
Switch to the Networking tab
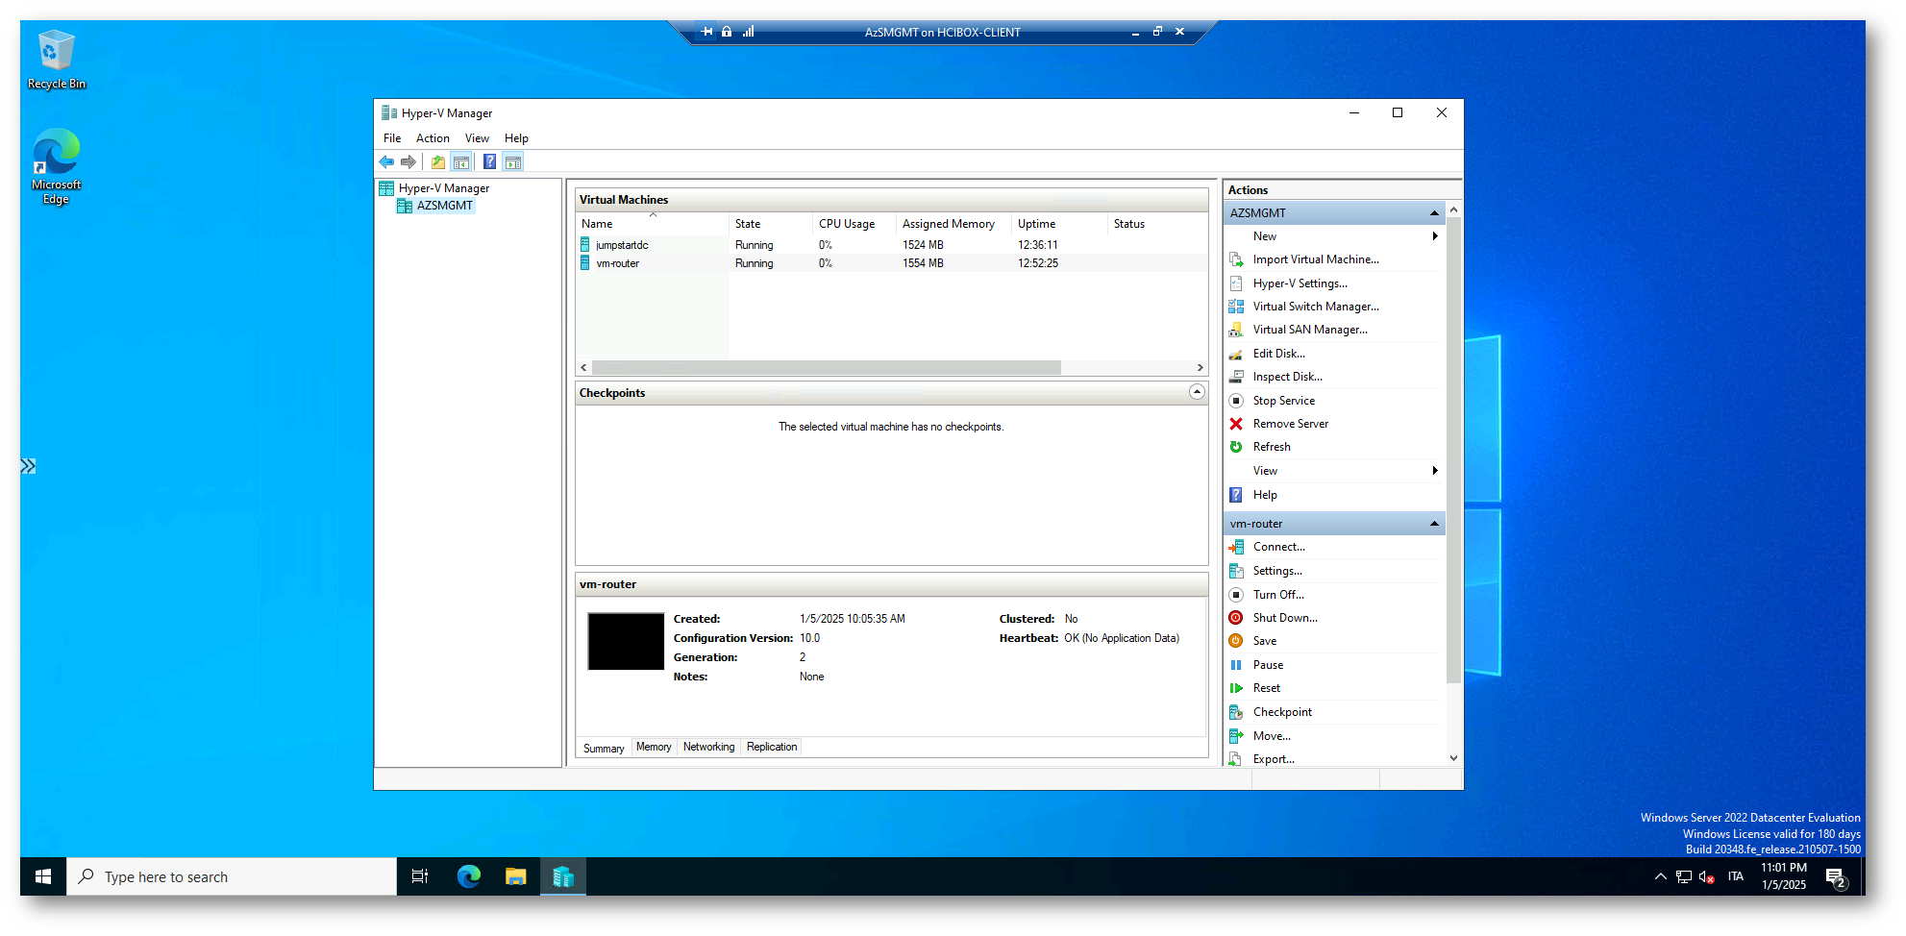708,747
